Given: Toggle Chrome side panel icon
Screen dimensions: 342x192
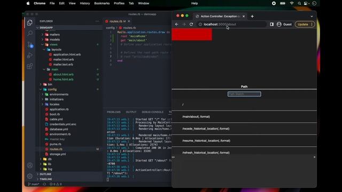Looking at the screenshot, I should tap(271, 25).
